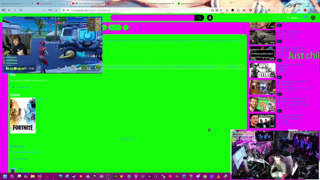
Task: Open the Create button
Action: 292,18
